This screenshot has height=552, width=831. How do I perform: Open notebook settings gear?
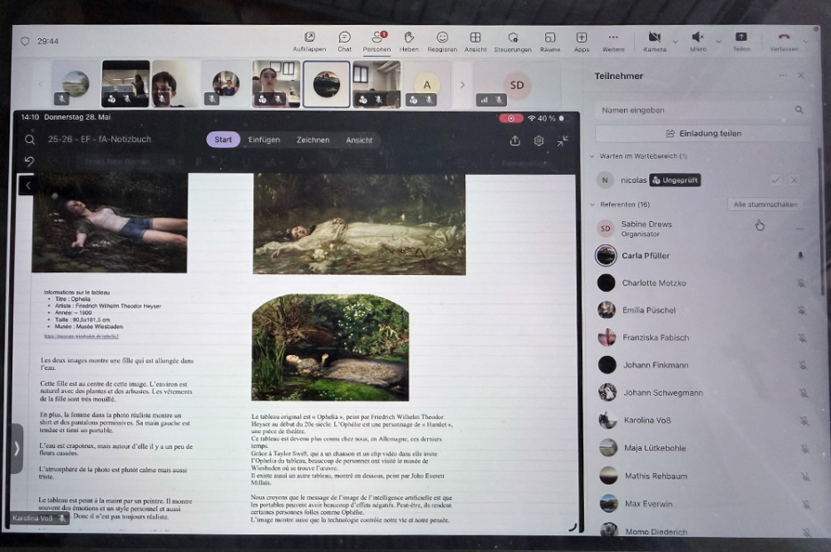538,141
